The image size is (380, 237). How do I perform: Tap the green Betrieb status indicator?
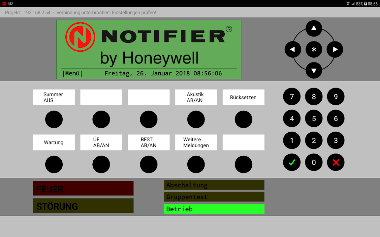(x=214, y=209)
